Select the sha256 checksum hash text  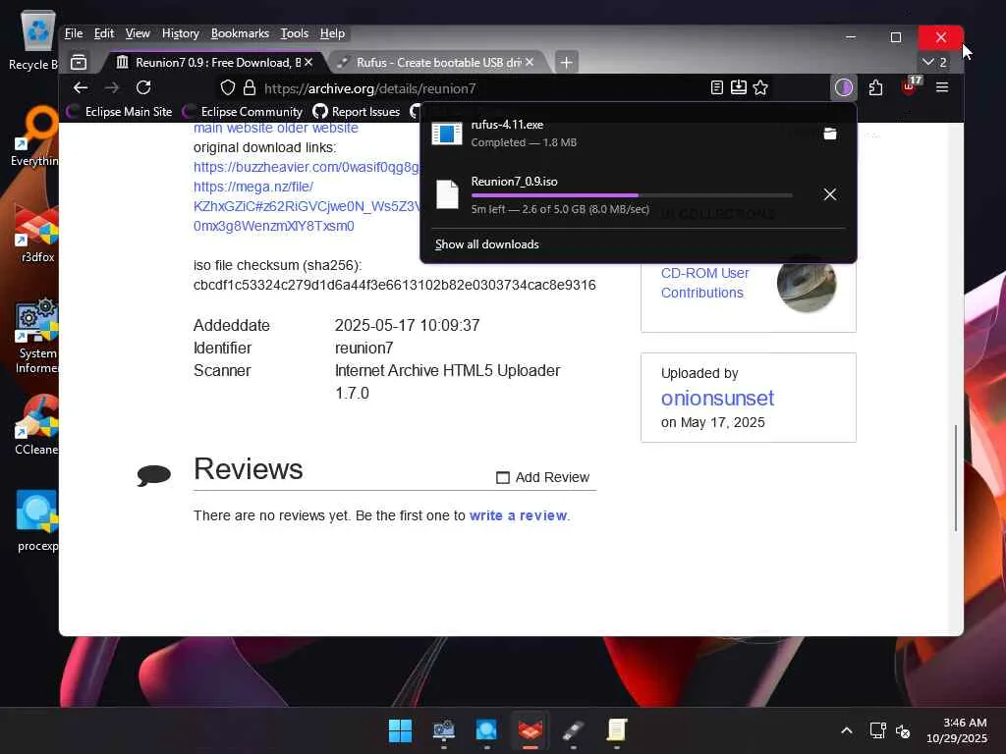pyautogui.click(x=395, y=285)
